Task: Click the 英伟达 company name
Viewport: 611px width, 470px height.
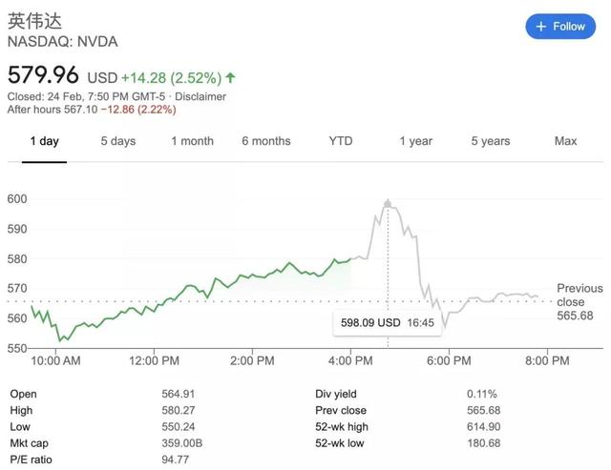Action: point(34,21)
